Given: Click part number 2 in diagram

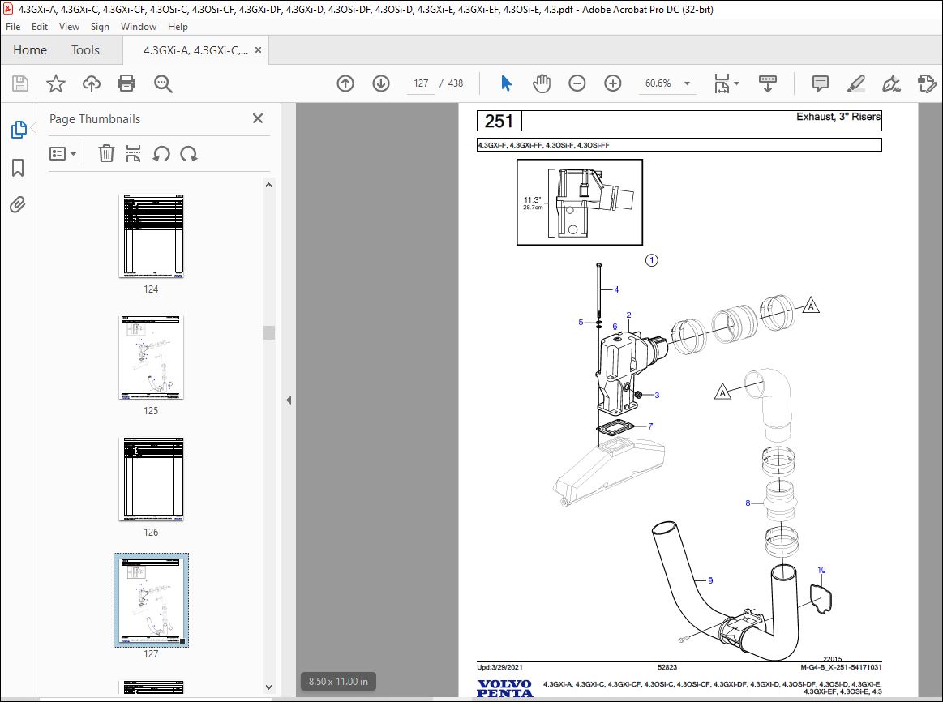Looking at the screenshot, I should click(628, 315).
